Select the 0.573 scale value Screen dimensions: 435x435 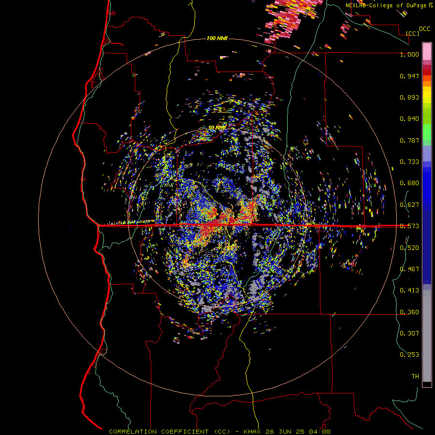click(x=409, y=226)
